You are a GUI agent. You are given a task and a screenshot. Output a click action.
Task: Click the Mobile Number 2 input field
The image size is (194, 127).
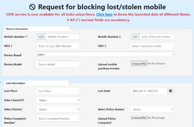pyautogui.click(x=157, y=37)
